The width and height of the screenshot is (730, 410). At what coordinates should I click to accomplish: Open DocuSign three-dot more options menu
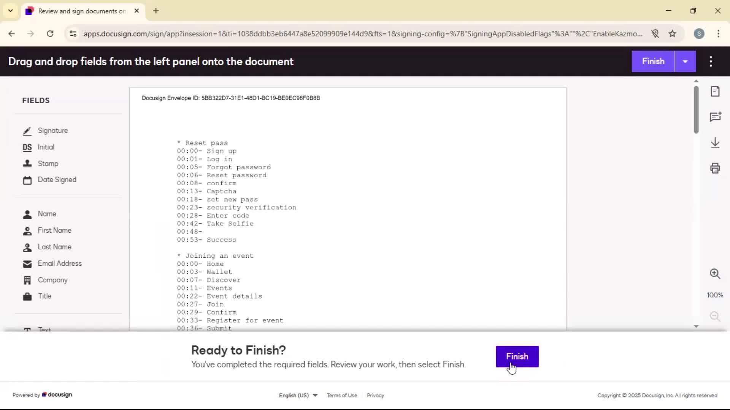711,61
